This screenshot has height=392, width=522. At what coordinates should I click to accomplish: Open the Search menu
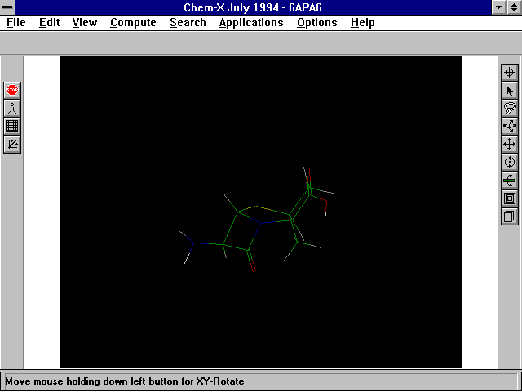[188, 22]
